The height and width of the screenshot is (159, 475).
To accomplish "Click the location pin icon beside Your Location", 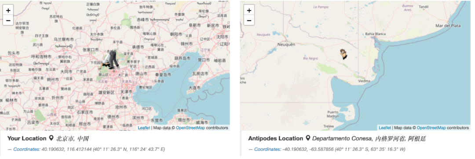I will tap(51, 138).
